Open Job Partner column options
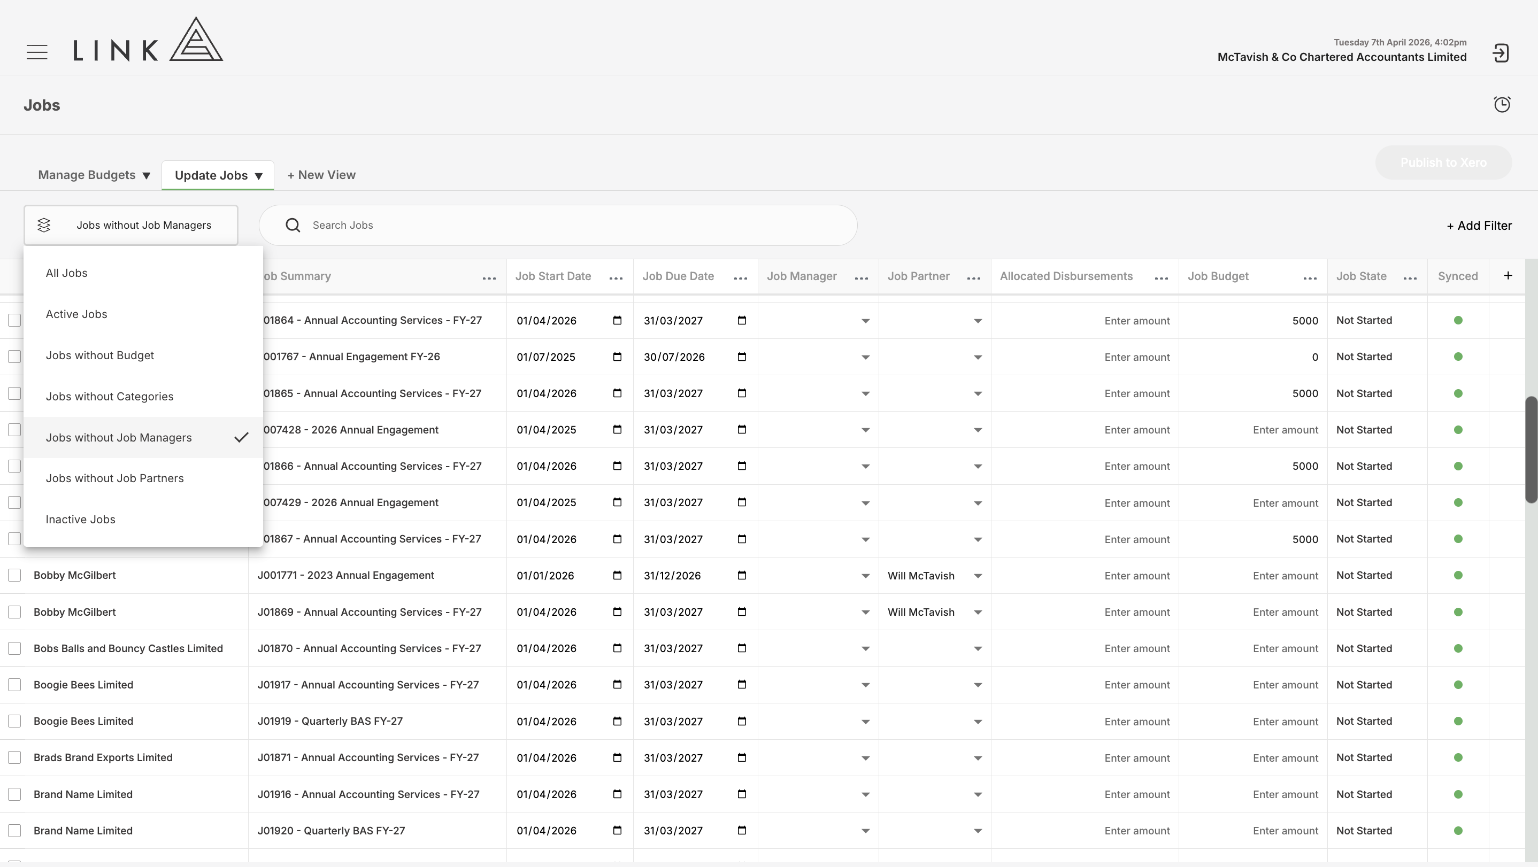 tap(973, 278)
